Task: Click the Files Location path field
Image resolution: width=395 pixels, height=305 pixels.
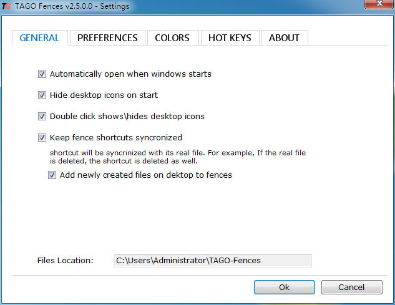Action: (213, 261)
